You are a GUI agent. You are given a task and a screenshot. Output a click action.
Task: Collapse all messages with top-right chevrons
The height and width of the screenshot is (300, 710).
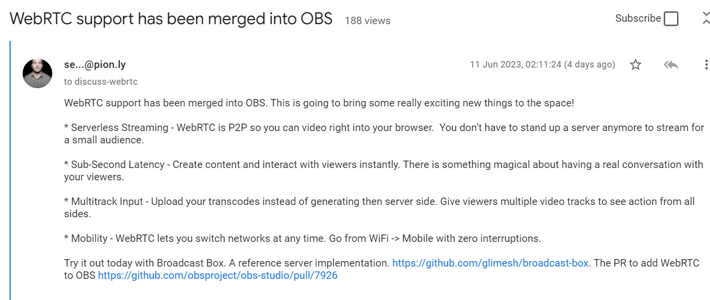706,18
